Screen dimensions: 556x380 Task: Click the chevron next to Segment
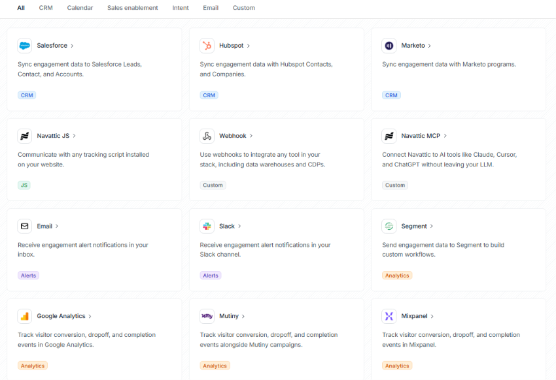click(432, 226)
